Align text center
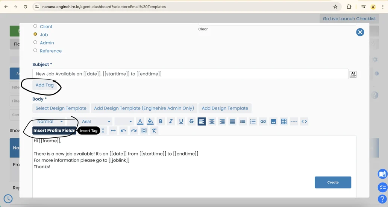This screenshot has width=388, height=207. click(212, 121)
